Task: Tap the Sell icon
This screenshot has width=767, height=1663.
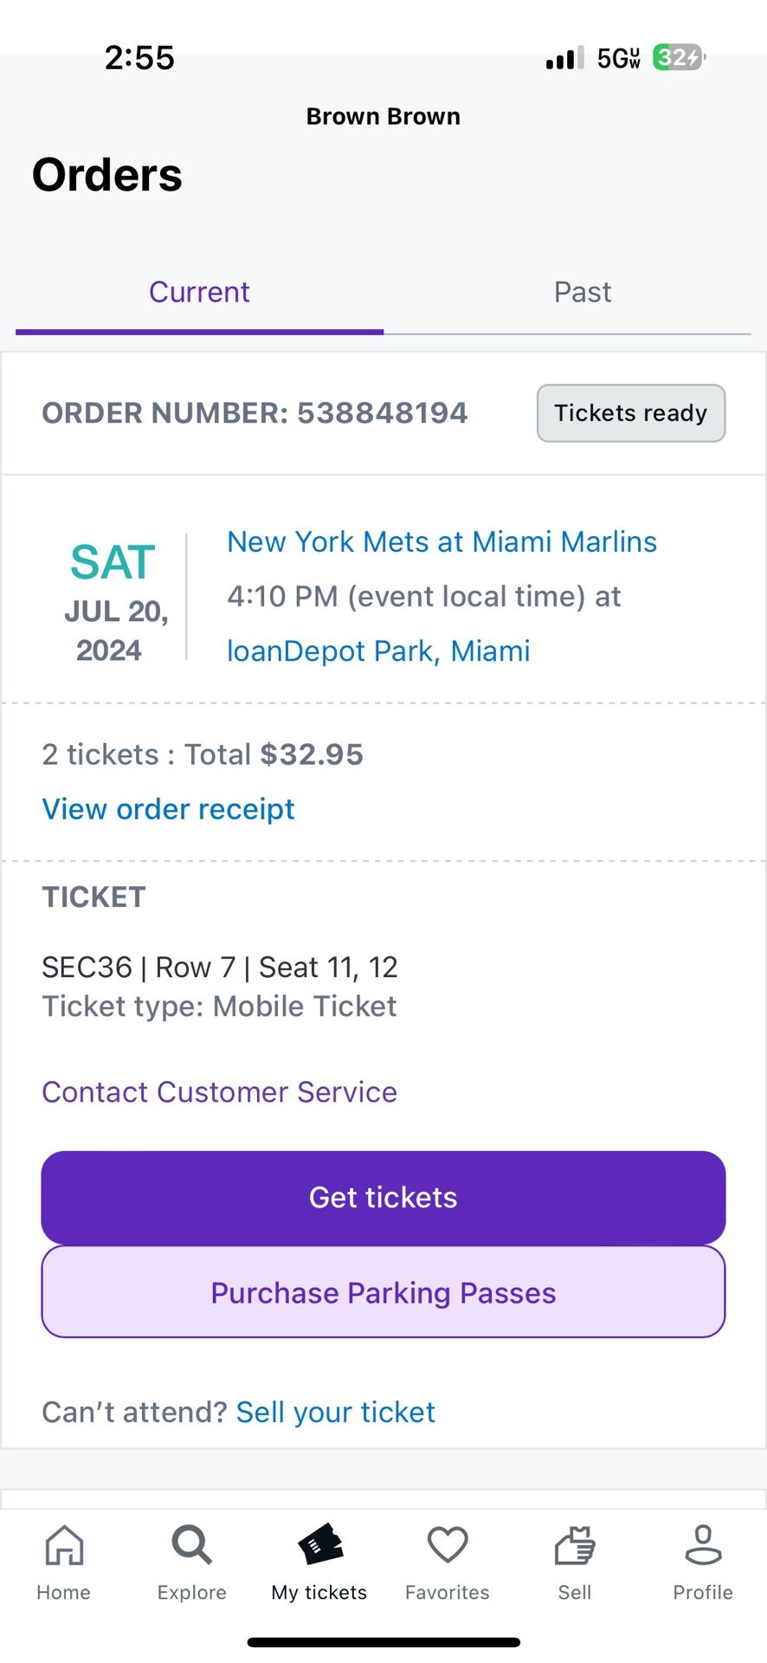Action: pyautogui.click(x=575, y=1546)
